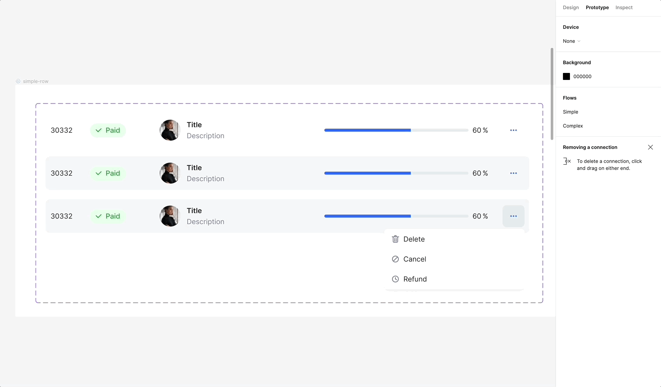Click the trash icon beside Delete
This screenshot has width=661, height=387.
pos(395,239)
